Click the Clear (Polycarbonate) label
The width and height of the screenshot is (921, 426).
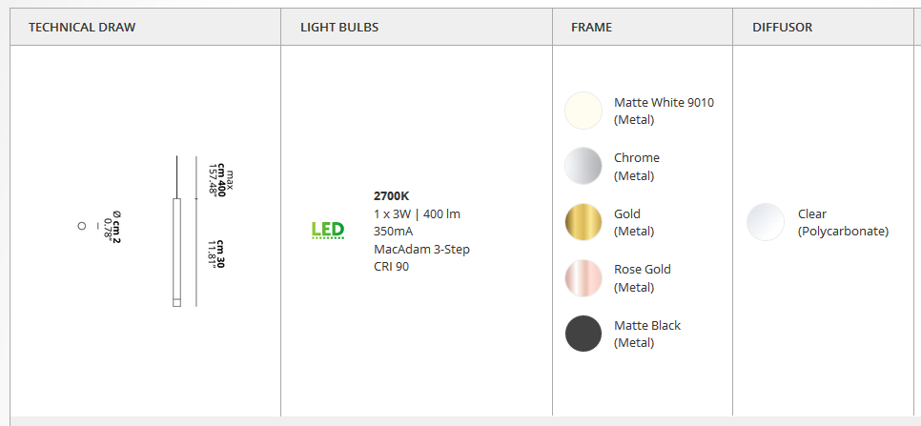(844, 222)
